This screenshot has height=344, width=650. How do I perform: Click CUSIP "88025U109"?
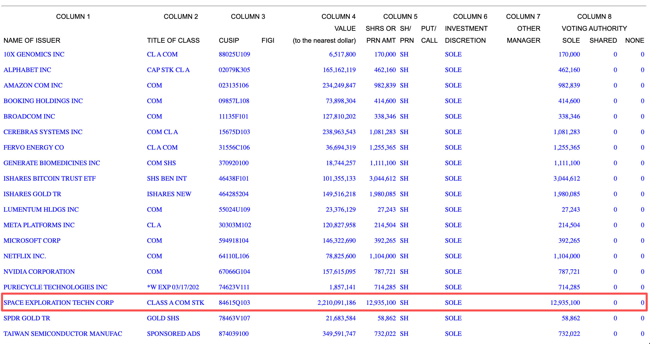click(x=234, y=54)
